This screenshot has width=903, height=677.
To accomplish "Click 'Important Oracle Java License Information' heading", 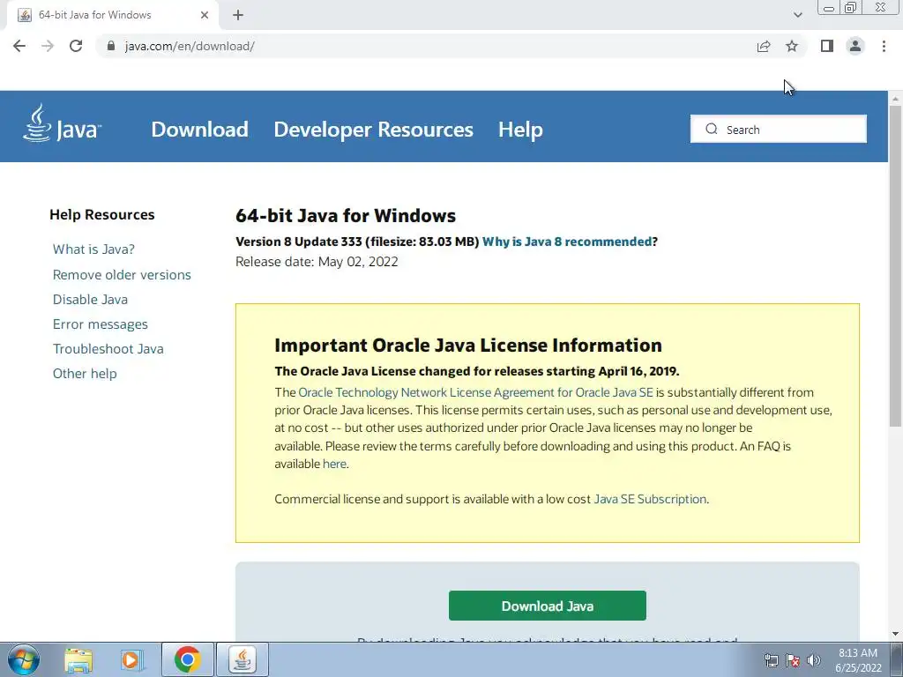I will [x=468, y=346].
